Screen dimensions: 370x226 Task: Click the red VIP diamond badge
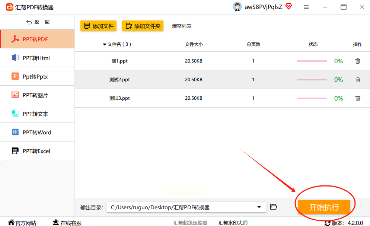pos(288,6)
